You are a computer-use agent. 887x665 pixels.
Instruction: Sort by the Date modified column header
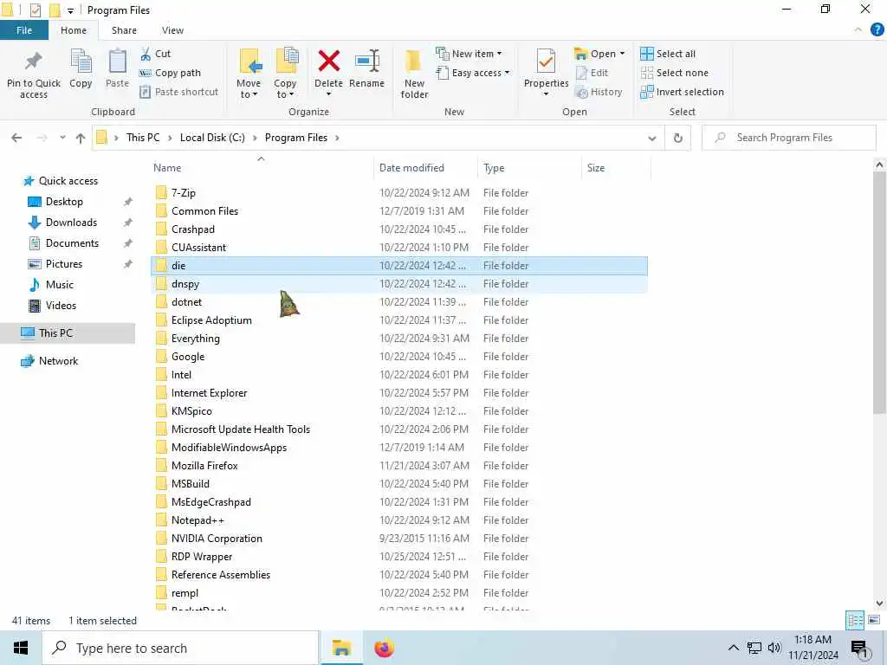(425, 168)
